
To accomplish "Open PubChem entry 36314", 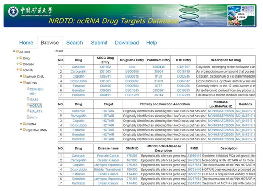I will pos(158,95).
